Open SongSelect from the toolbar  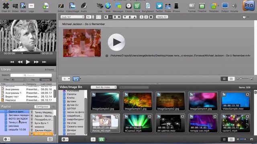point(148,6)
